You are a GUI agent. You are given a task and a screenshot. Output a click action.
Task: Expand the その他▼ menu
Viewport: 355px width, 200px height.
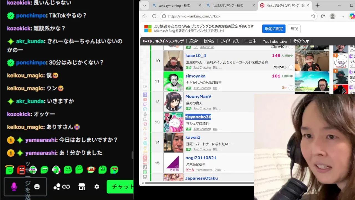click(301, 41)
